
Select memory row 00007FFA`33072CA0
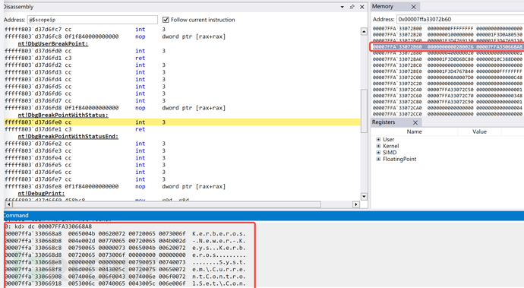448,108
